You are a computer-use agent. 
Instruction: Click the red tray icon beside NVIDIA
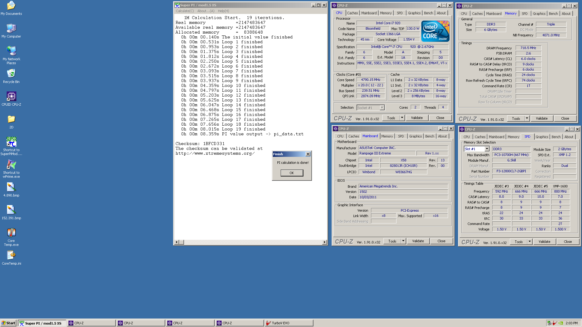point(555,323)
